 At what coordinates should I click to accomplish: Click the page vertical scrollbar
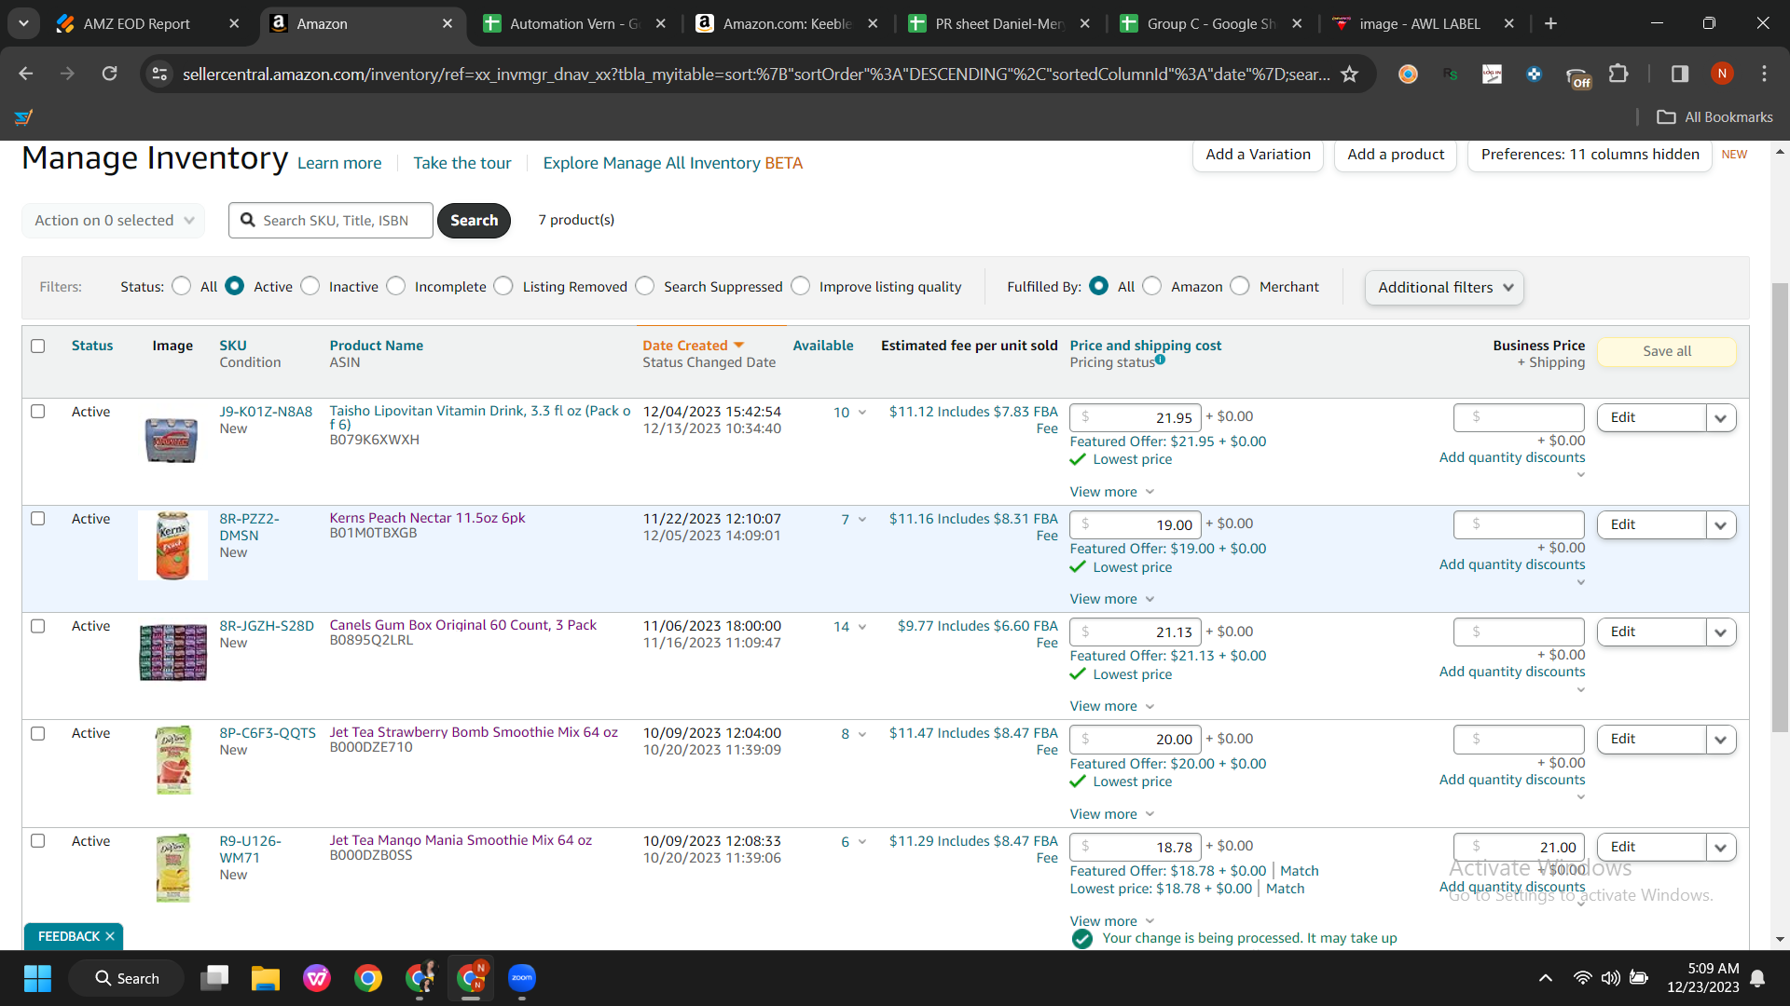coord(1780,508)
